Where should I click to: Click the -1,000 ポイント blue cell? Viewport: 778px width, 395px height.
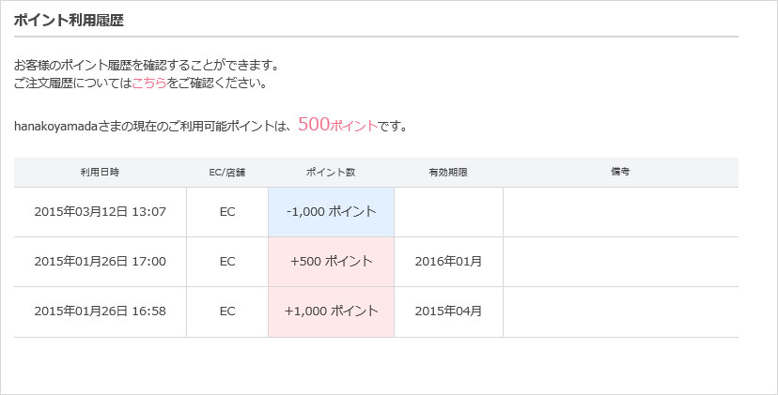[x=331, y=212]
